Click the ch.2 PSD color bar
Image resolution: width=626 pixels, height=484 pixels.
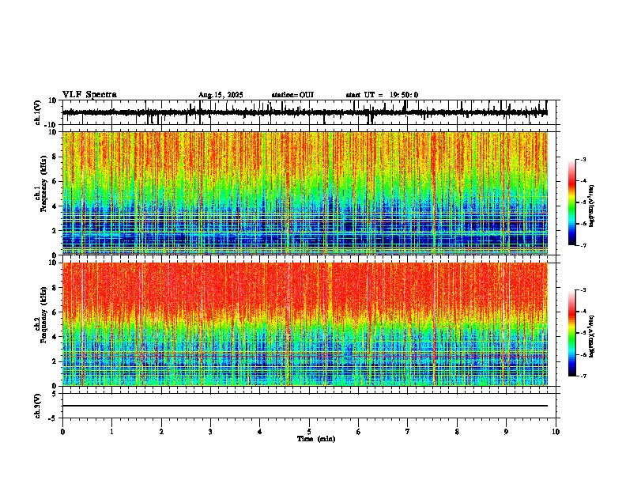pos(572,333)
